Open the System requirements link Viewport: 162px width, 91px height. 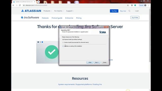coord(66,84)
